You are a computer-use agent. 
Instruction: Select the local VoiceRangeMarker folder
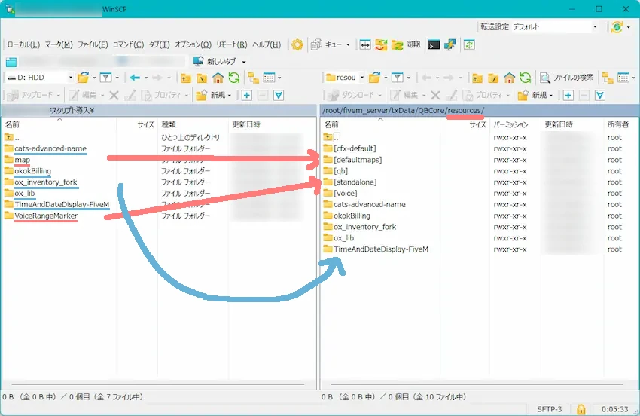(46, 216)
